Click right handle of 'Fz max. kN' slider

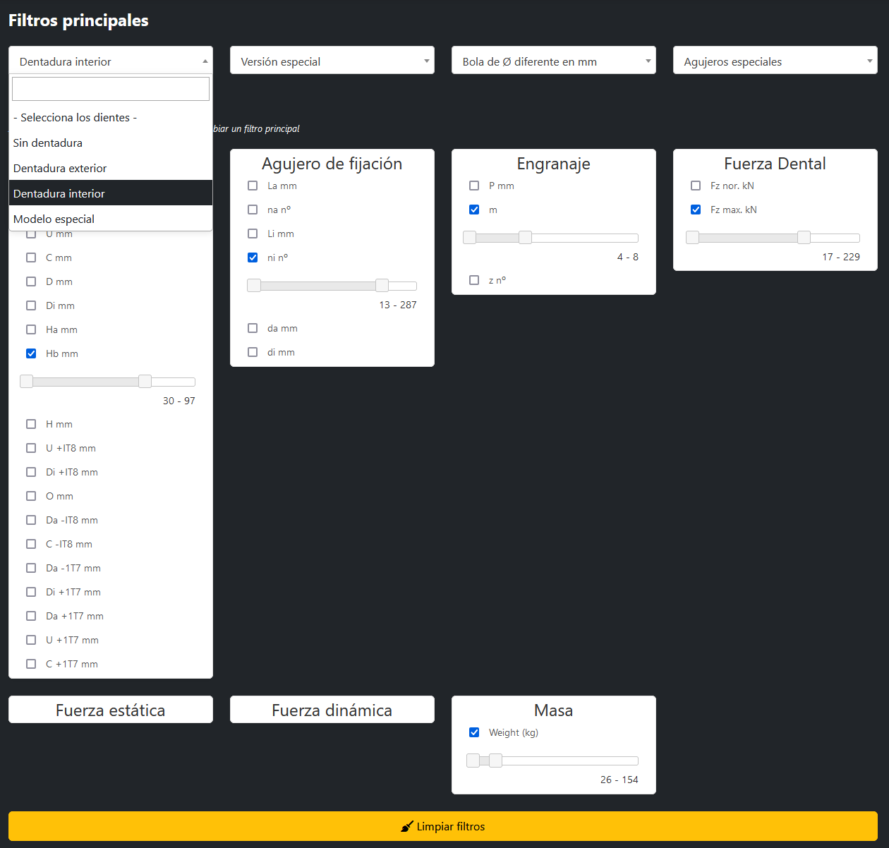point(804,238)
